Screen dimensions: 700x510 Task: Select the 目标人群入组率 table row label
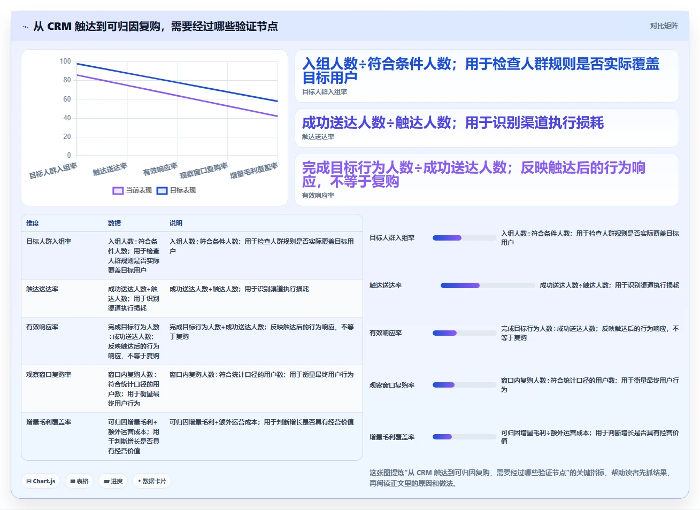click(49, 242)
